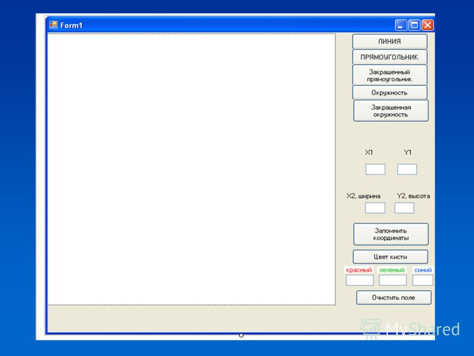
Task: Click the Form1 title text
Action: (71, 26)
